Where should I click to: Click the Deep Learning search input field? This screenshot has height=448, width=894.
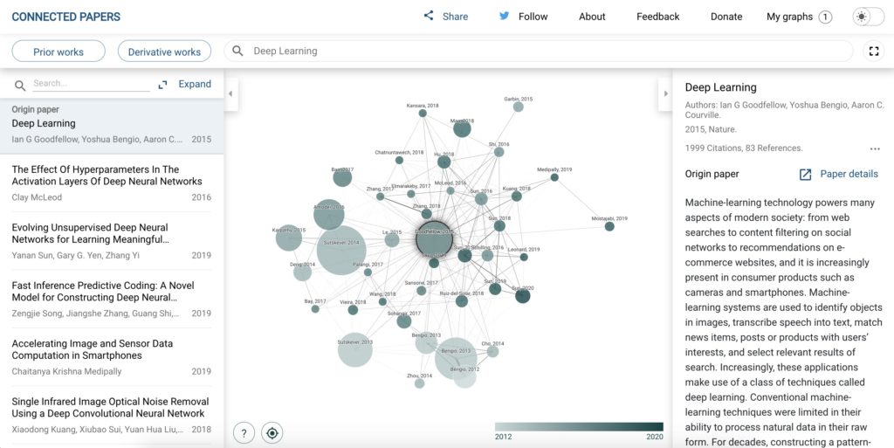point(541,52)
